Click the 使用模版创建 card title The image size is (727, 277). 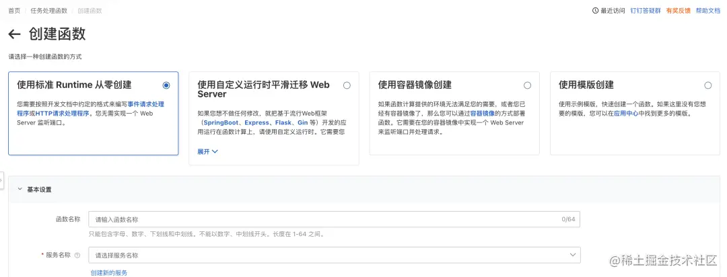pos(586,85)
